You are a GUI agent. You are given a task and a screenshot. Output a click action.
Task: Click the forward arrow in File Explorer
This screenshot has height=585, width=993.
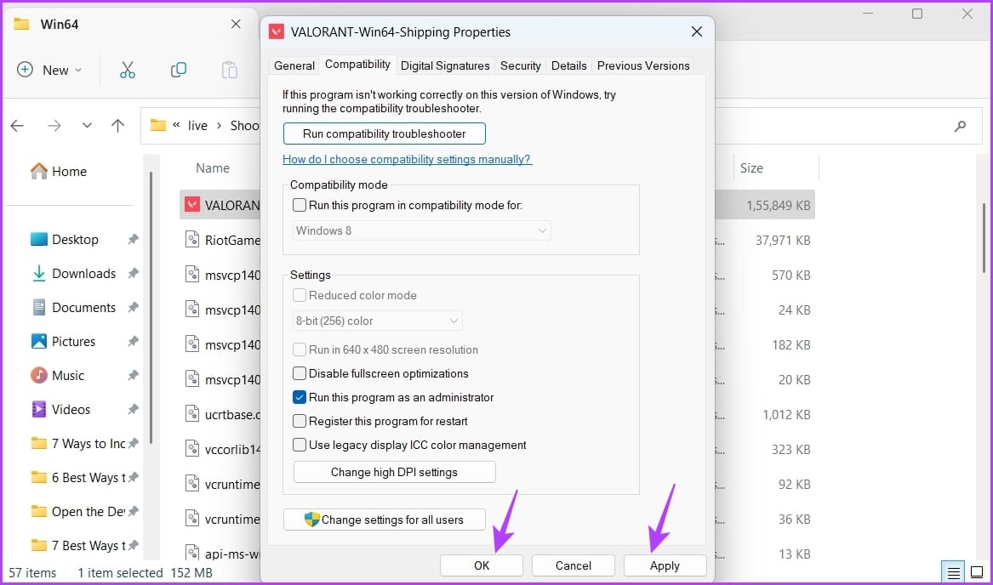(54, 125)
